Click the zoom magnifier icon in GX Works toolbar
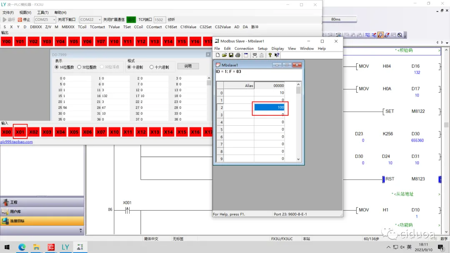 click(400, 35)
